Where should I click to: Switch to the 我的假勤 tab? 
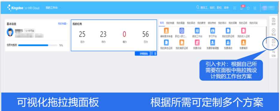coord(180,23)
